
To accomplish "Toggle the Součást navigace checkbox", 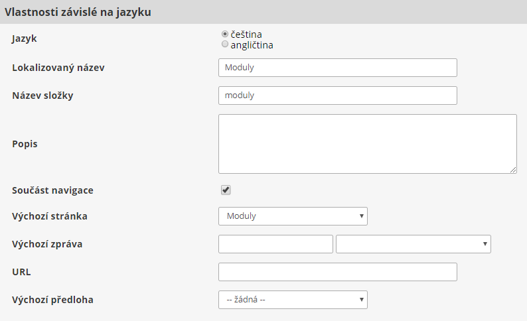I will point(226,190).
